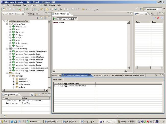166x124 pixels.
Task: Click the Query string property row
Action: click(26, 103)
